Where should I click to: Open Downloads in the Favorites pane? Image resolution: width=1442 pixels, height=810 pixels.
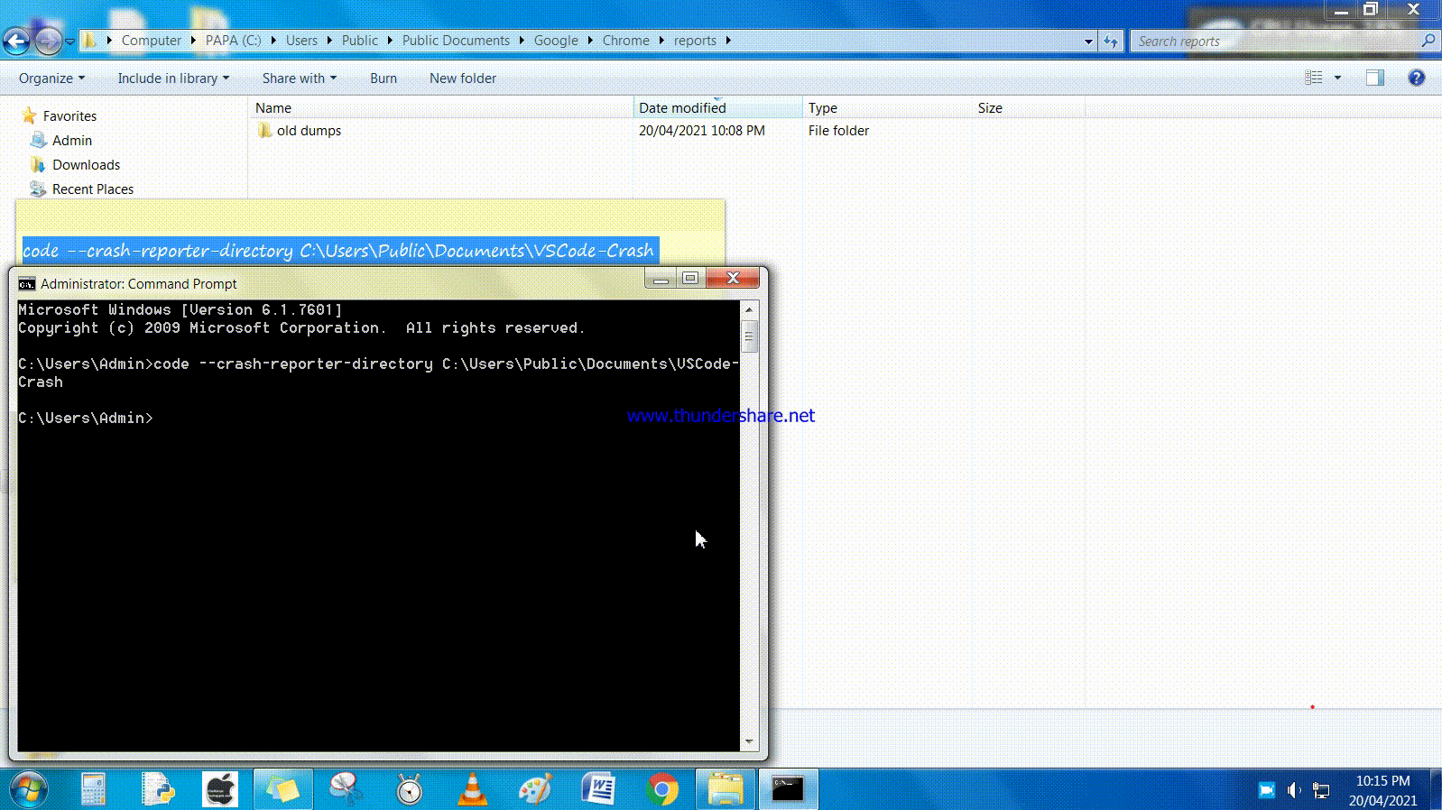coord(86,165)
